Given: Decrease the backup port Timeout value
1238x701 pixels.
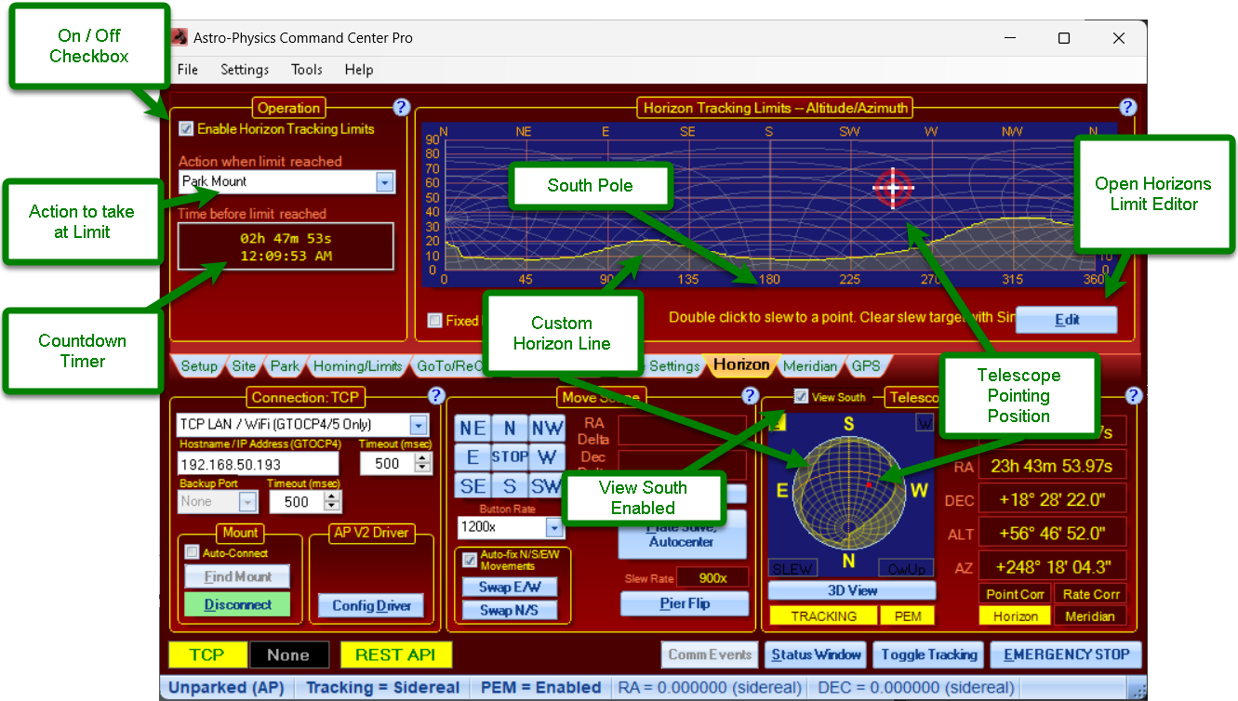Looking at the screenshot, I should click(x=333, y=508).
